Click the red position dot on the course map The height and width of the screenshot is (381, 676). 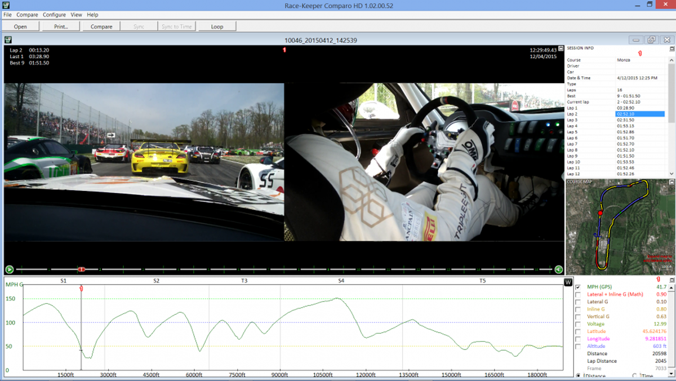pyautogui.click(x=600, y=214)
